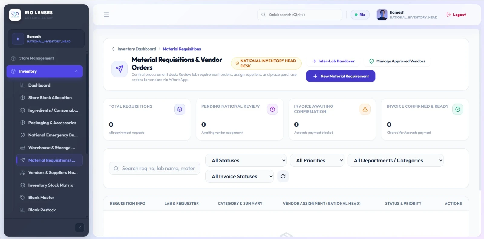Focus the Quick search field
Viewport: 484px width, 239px height.
[300, 15]
